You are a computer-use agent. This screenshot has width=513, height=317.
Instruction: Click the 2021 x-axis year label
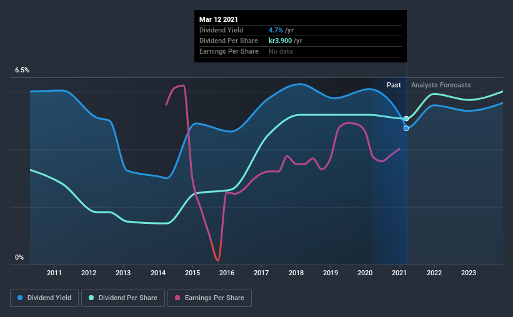click(399, 273)
